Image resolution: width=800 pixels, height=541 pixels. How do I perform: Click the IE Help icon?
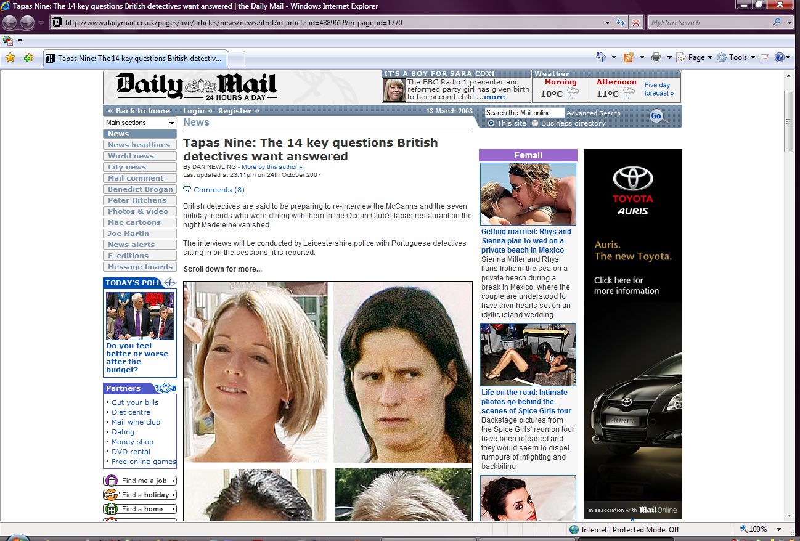pyautogui.click(x=780, y=57)
